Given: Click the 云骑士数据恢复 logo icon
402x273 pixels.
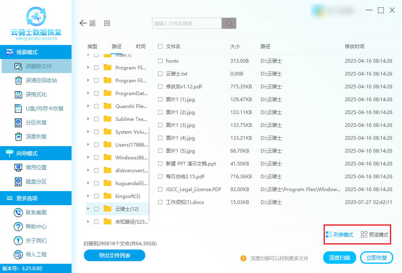Looking at the screenshot, I should (x=36, y=16).
